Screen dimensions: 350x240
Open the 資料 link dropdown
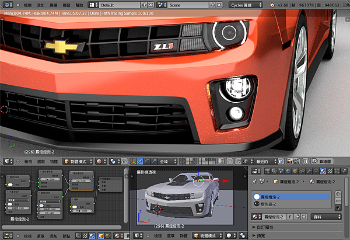tap(326, 217)
